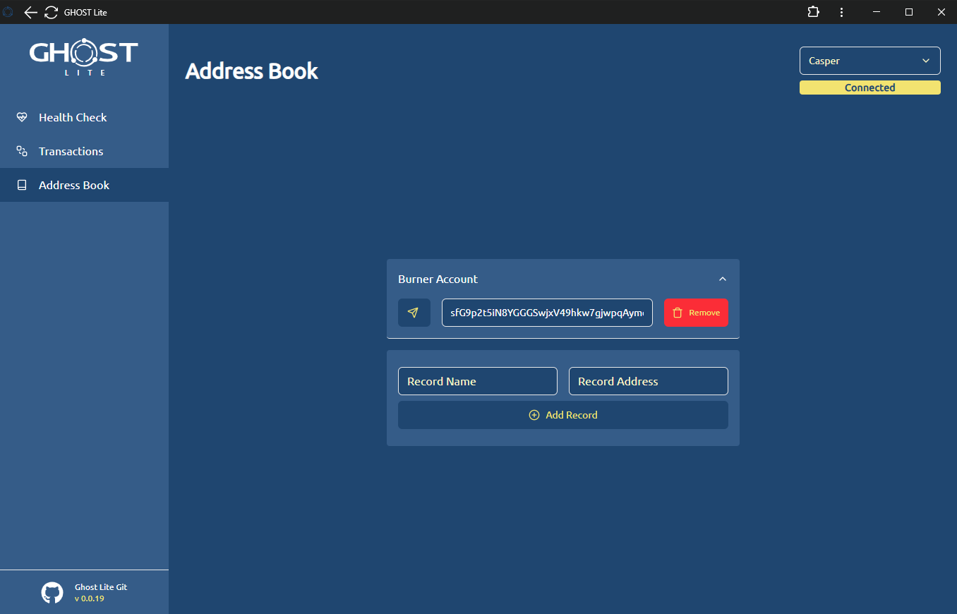Open the three-dot app menu
957x614 pixels.
841,12
